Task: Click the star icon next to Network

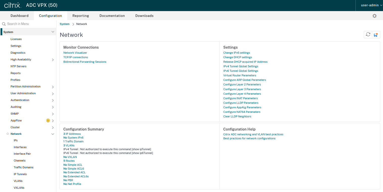Action: pyautogui.click(x=8, y=134)
